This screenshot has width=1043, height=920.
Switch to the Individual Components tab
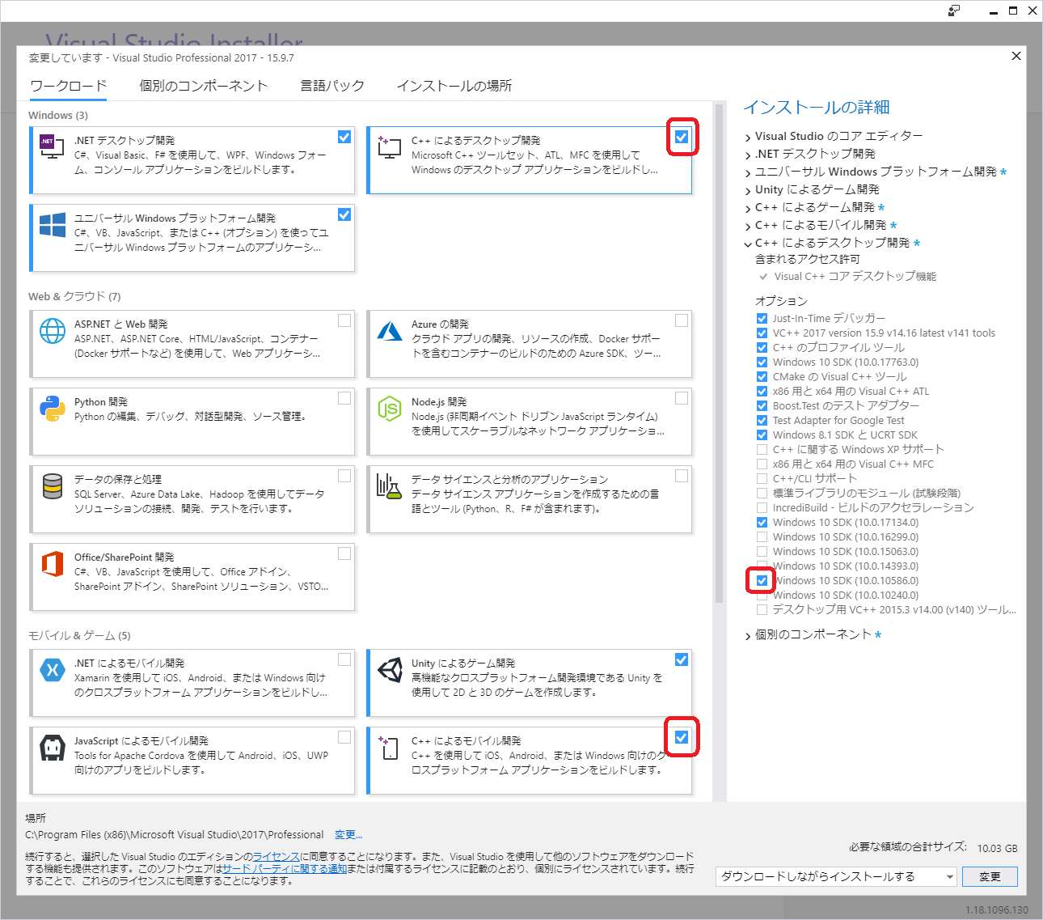pyautogui.click(x=203, y=86)
